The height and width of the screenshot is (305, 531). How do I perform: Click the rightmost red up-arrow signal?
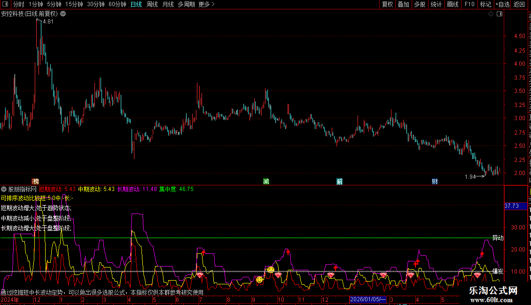coord(482,253)
